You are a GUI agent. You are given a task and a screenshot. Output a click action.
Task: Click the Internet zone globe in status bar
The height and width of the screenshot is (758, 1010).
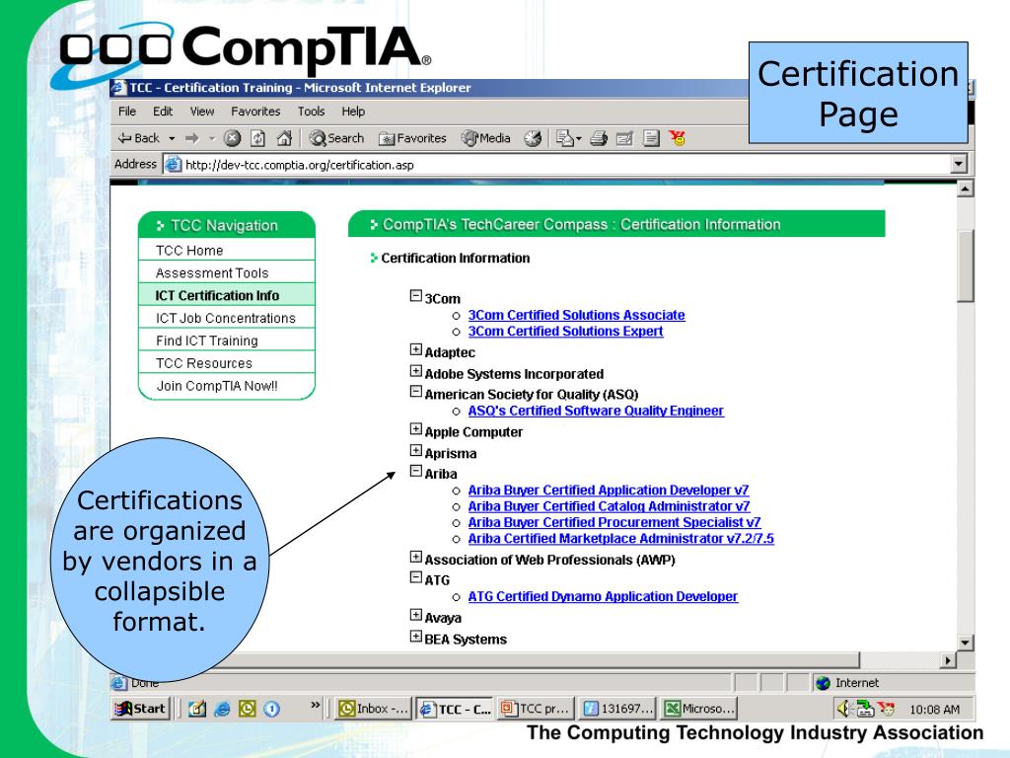tap(823, 683)
